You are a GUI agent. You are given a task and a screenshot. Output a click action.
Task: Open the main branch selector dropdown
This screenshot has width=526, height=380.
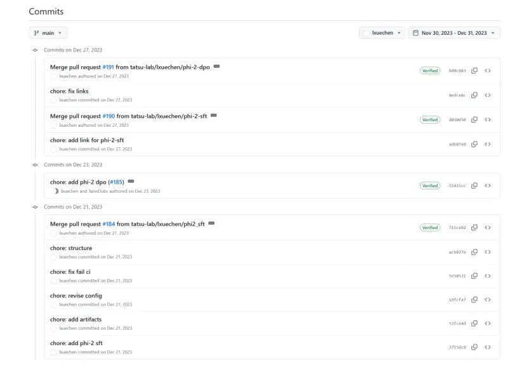[x=48, y=32]
